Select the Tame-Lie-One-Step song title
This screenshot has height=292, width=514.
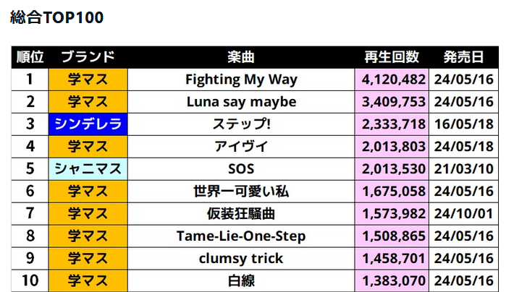pos(241,236)
